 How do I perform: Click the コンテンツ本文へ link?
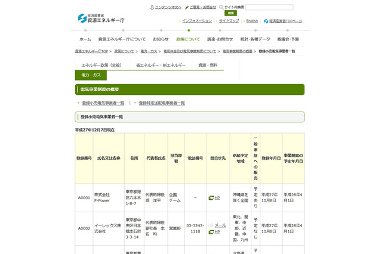[x=168, y=7]
